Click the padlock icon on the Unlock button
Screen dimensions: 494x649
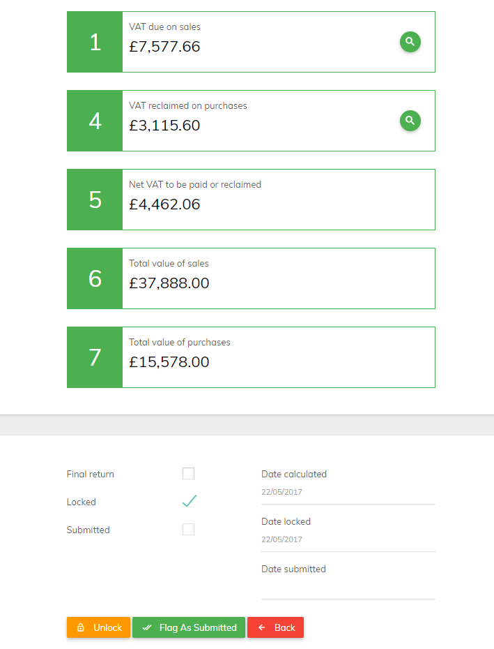tap(81, 627)
